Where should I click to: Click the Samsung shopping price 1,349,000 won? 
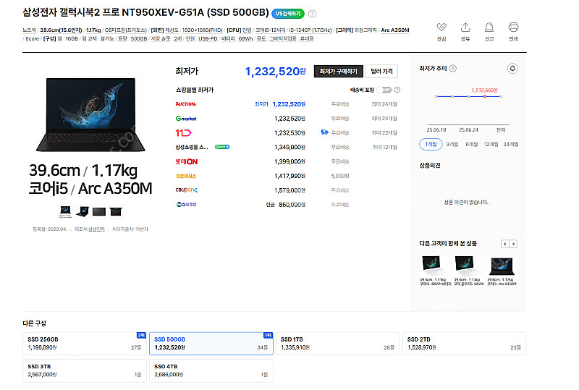(289, 147)
